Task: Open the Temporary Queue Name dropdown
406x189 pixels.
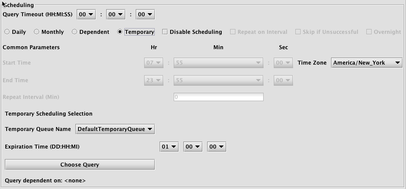Action: [115, 129]
